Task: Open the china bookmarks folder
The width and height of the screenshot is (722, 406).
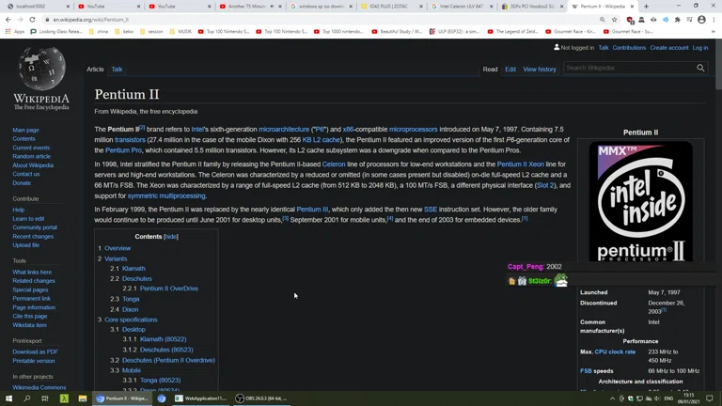Action: 99,32
